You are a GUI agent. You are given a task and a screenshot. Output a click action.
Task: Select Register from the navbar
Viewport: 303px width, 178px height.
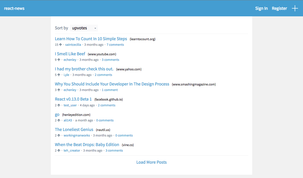pyautogui.click(x=279, y=8)
